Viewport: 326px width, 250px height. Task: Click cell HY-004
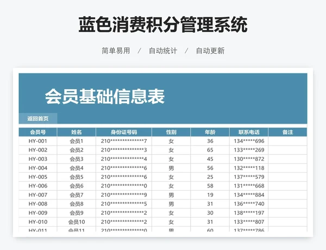pos(38,168)
